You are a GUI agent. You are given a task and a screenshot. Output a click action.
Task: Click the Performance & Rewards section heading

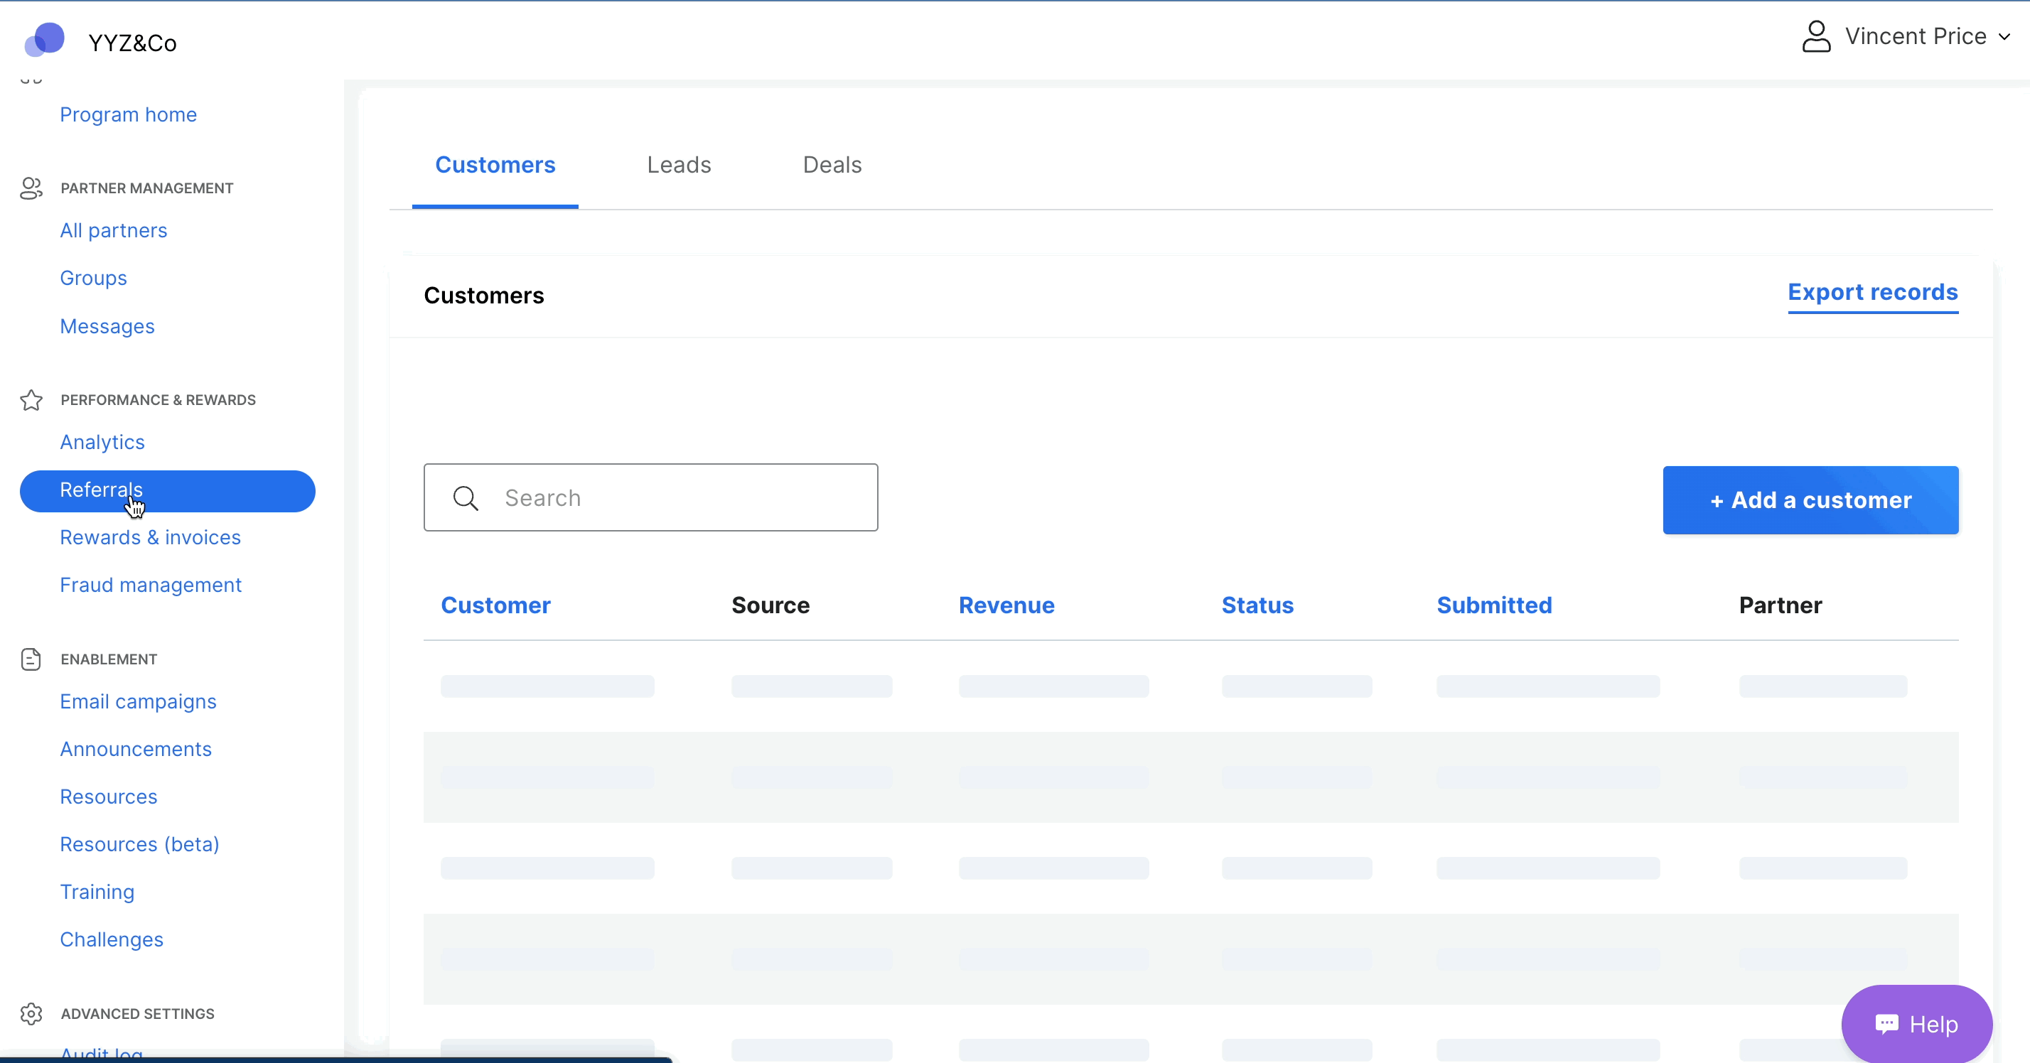click(x=158, y=400)
